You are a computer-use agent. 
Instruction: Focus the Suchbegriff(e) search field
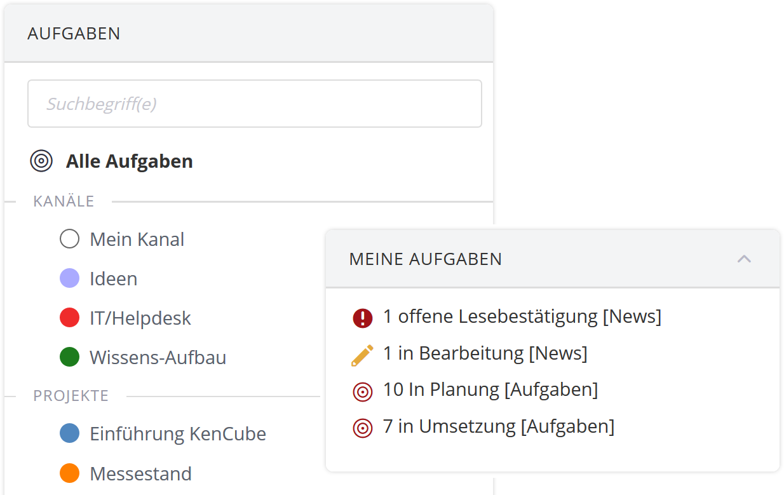pyautogui.click(x=254, y=104)
